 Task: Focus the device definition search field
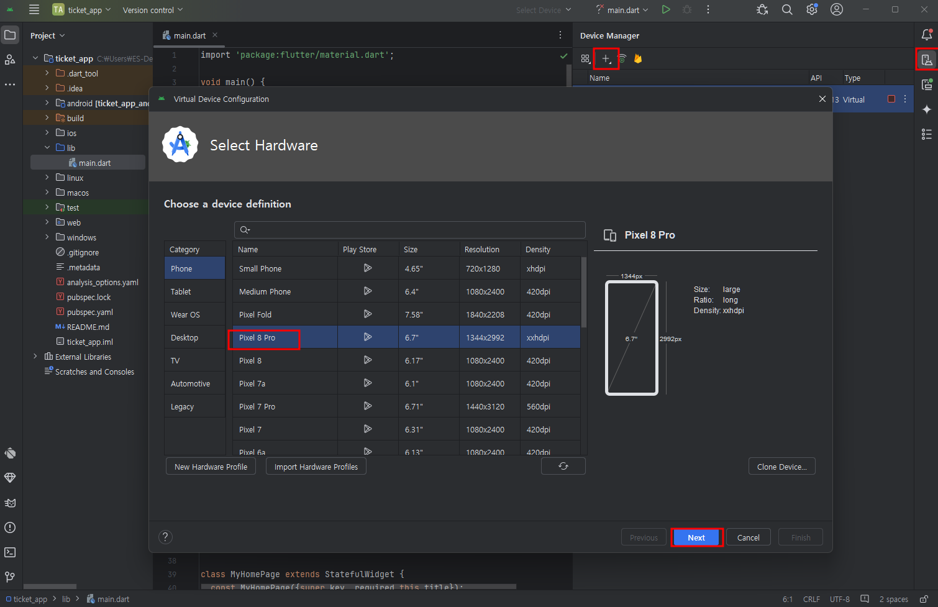(410, 230)
